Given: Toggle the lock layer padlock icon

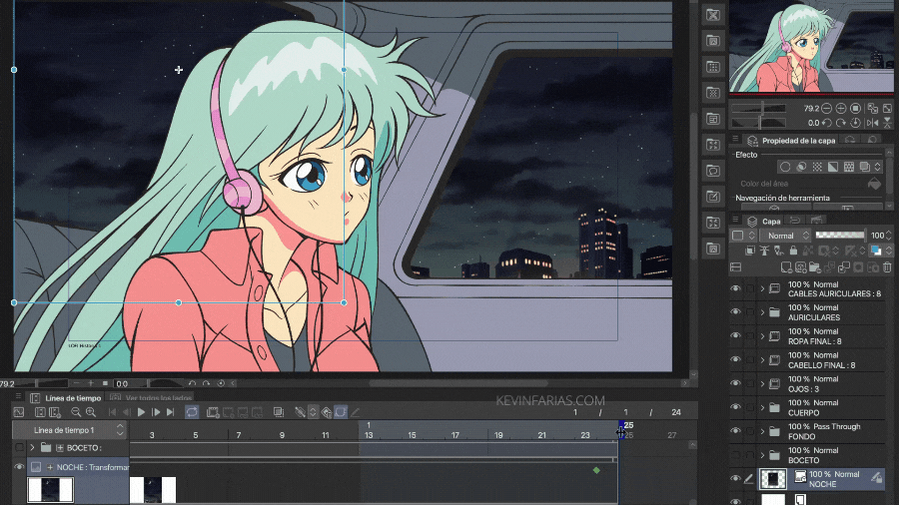Looking at the screenshot, I should point(793,251).
